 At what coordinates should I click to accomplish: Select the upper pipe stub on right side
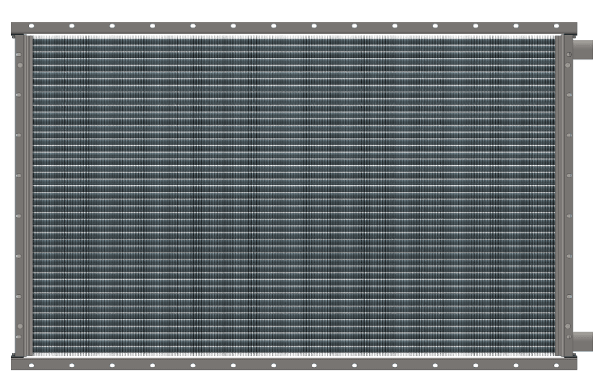(582, 49)
